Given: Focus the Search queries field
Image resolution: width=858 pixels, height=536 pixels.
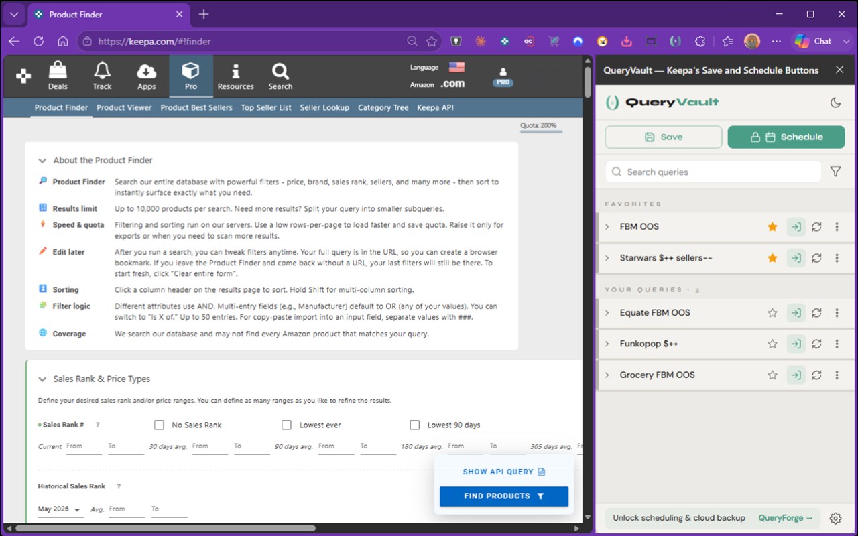Looking at the screenshot, I should click(x=713, y=172).
